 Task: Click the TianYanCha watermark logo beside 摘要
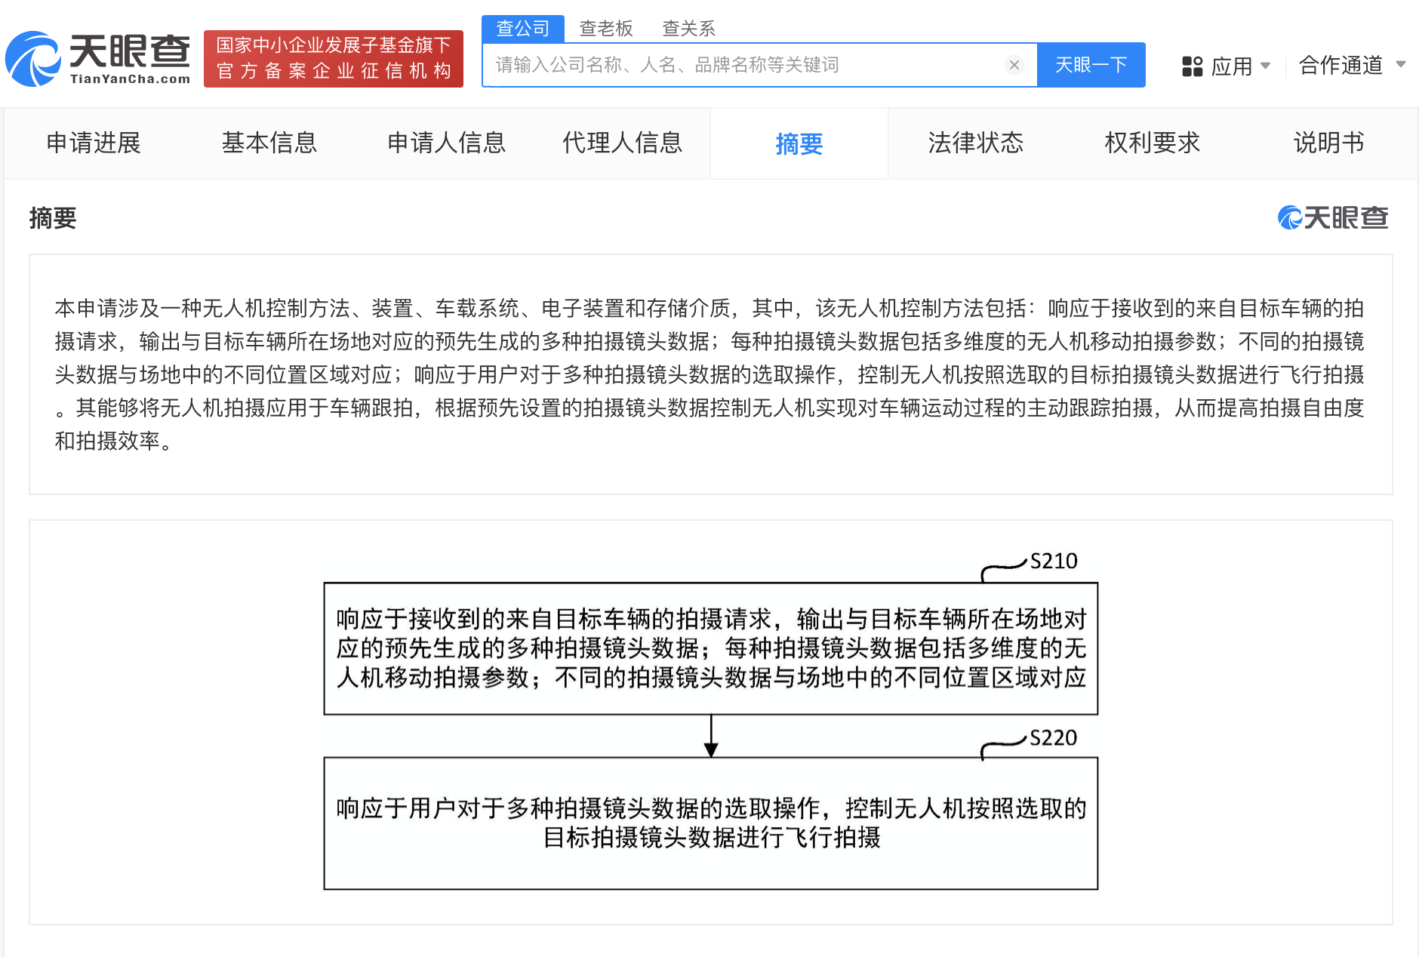[x=1332, y=218]
